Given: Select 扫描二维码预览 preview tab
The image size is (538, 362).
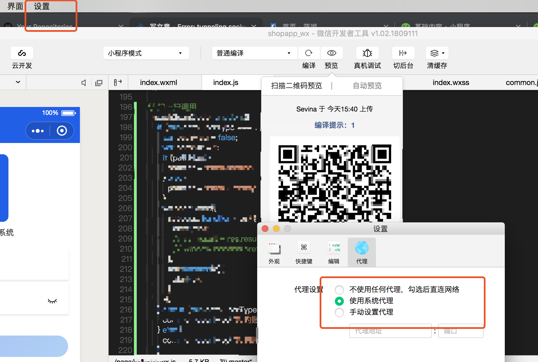Looking at the screenshot, I should point(297,86).
